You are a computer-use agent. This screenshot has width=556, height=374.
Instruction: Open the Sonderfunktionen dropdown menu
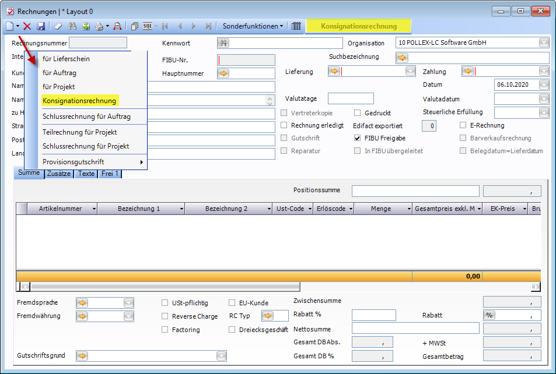pyautogui.click(x=253, y=26)
